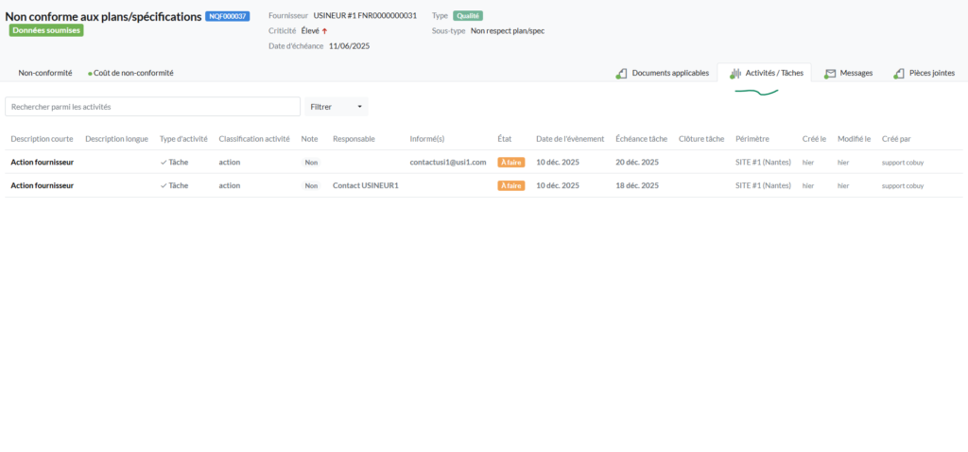The image size is (968, 452).
Task: Sort by Échéance tâche column header
Action: pos(641,139)
